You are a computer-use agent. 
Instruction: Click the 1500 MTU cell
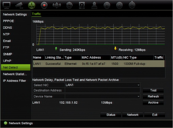coord(115,64)
